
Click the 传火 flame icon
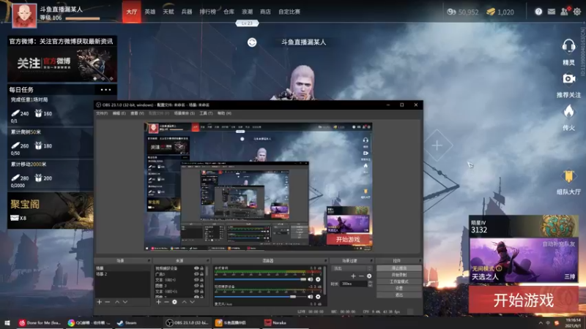click(x=568, y=111)
